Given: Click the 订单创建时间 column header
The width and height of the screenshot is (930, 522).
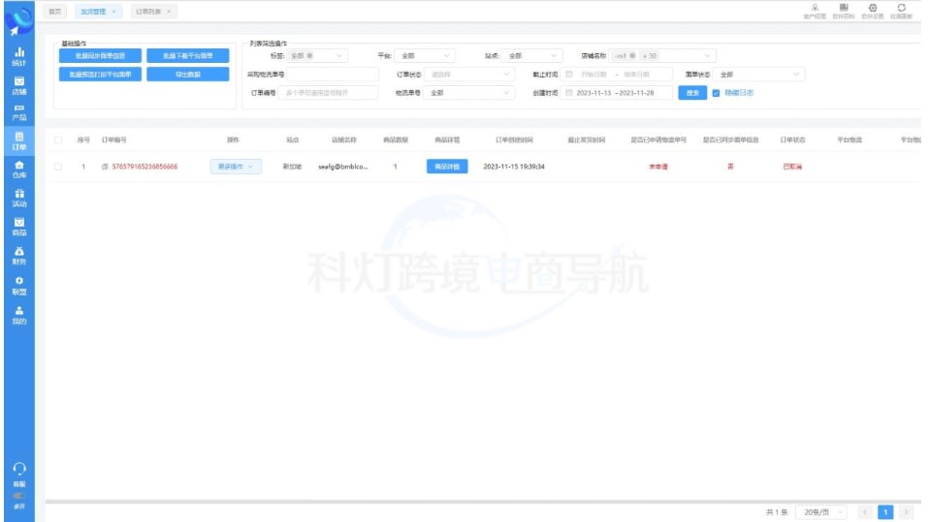Looking at the screenshot, I should (514, 139).
